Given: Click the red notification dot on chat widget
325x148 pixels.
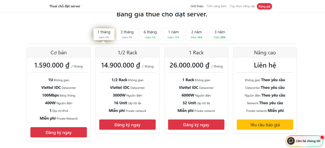Looking at the screenshot, I should [322, 137].
